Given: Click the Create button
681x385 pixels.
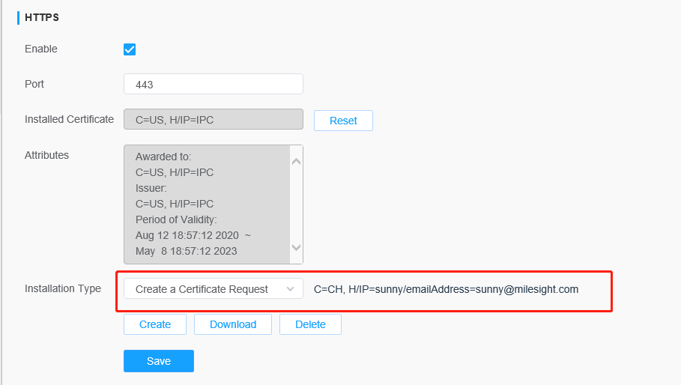Looking at the screenshot, I should [x=155, y=324].
